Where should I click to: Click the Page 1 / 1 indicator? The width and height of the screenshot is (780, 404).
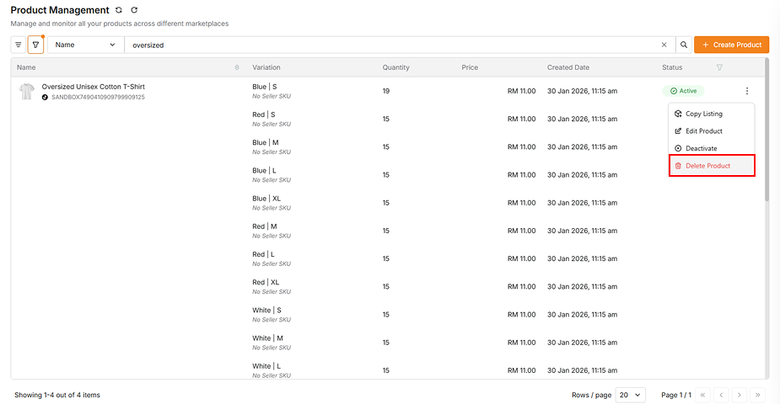pos(676,395)
